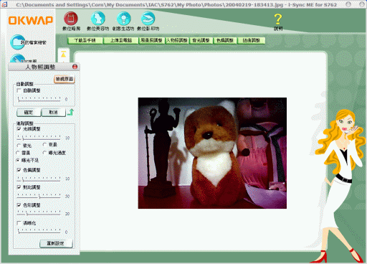
Task: Click the 確定 confirm button
Action: click(29, 112)
